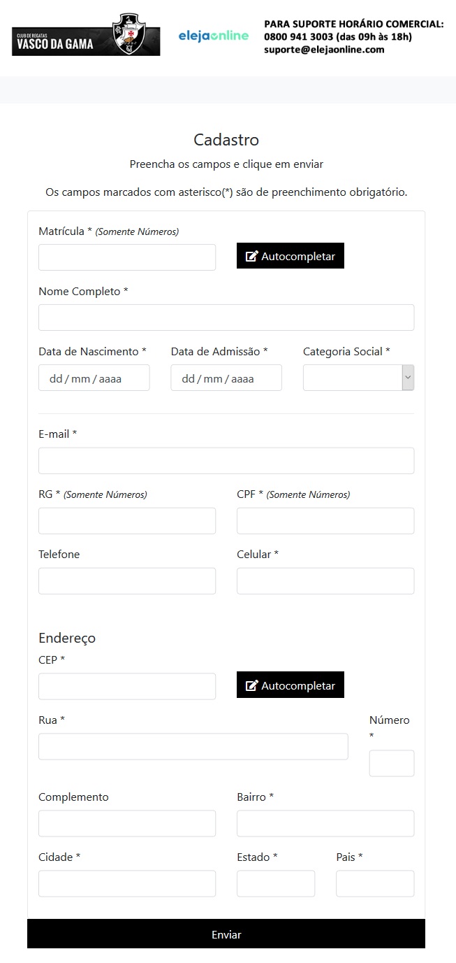Click the Matrícula input field
The width and height of the screenshot is (456, 963).
[x=127, y=257]
